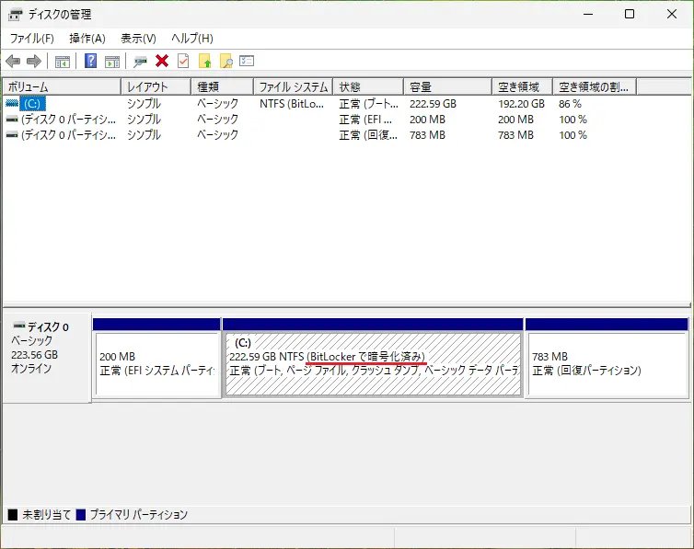Select the (C:) volume row in list

(x=33, y=104)
